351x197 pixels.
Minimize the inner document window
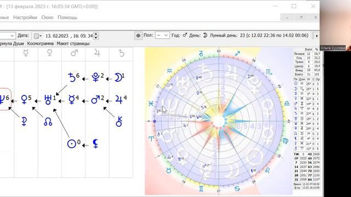click(x=287, y=17)
